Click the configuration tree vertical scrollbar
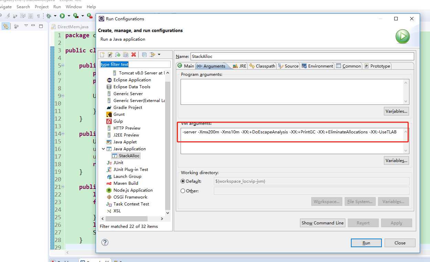The height and width of the screenshot is (262, 430). (168, 145)
